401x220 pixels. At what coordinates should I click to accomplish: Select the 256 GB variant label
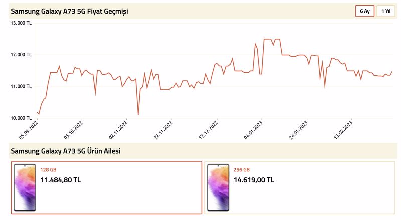pyautogui.click(x=241, y=170)
